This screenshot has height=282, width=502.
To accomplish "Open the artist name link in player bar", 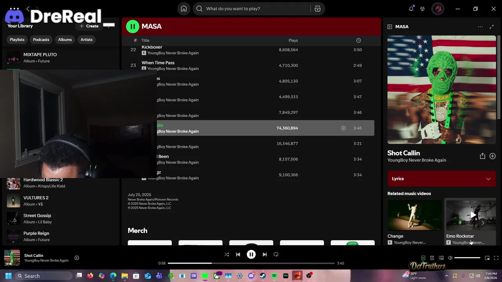I will click(46, 260).
